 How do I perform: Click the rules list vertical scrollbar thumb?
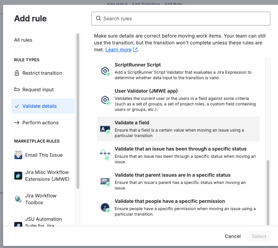268,193
